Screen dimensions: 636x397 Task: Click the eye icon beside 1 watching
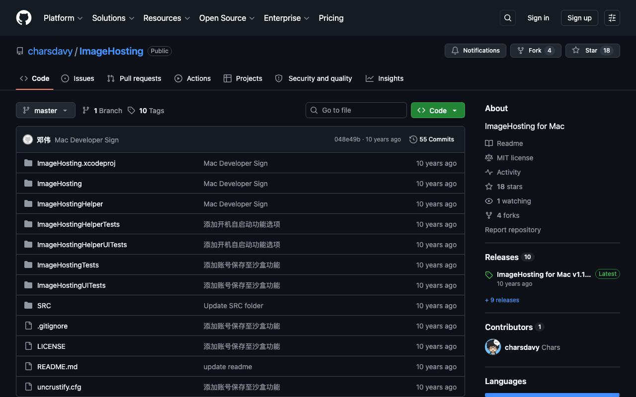coord(489,201)
